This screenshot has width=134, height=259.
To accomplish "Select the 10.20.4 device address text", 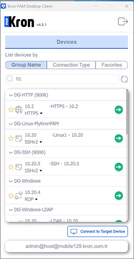I will pyautogui.click(x=33, y=192).
